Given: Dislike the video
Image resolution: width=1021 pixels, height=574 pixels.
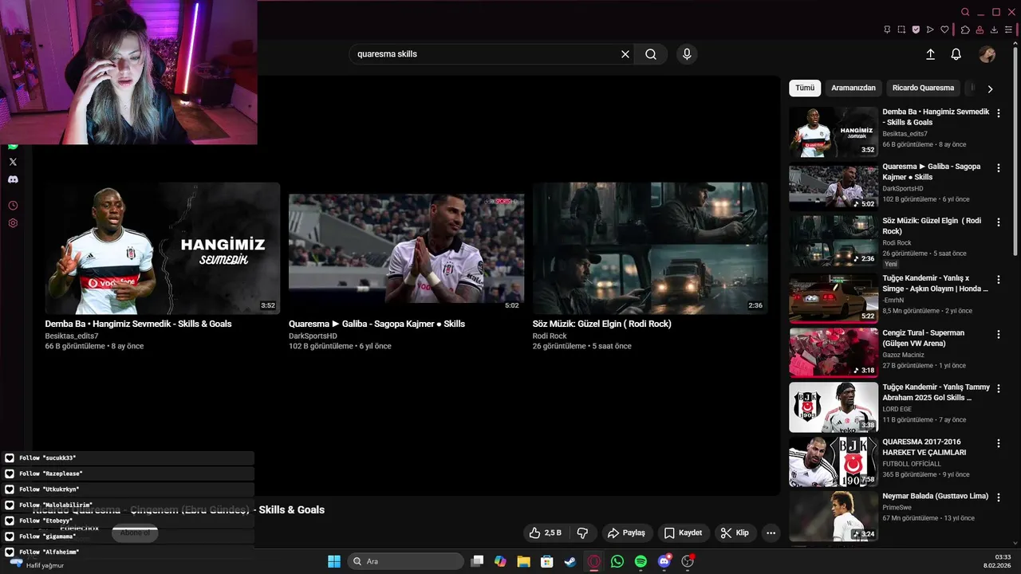Looking at the screenshot, I should tap(582, 533).
